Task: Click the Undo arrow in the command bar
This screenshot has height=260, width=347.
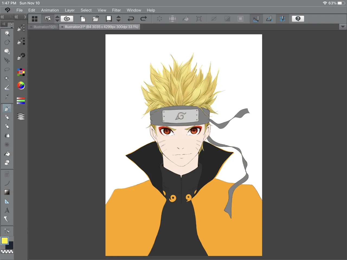Action: click(x=131, y=19)
